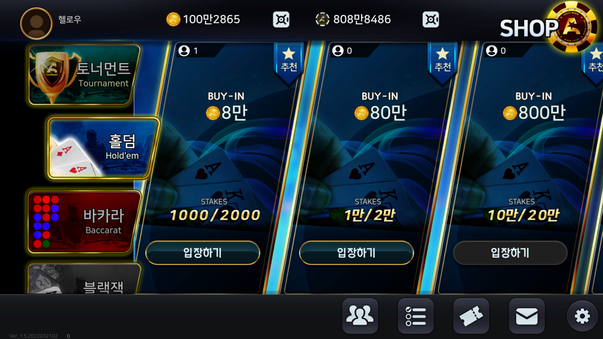Tap the icon beside chip balance 808만8486
The height and width of the screenshot is (339, 603).
(x=431, y=19)
